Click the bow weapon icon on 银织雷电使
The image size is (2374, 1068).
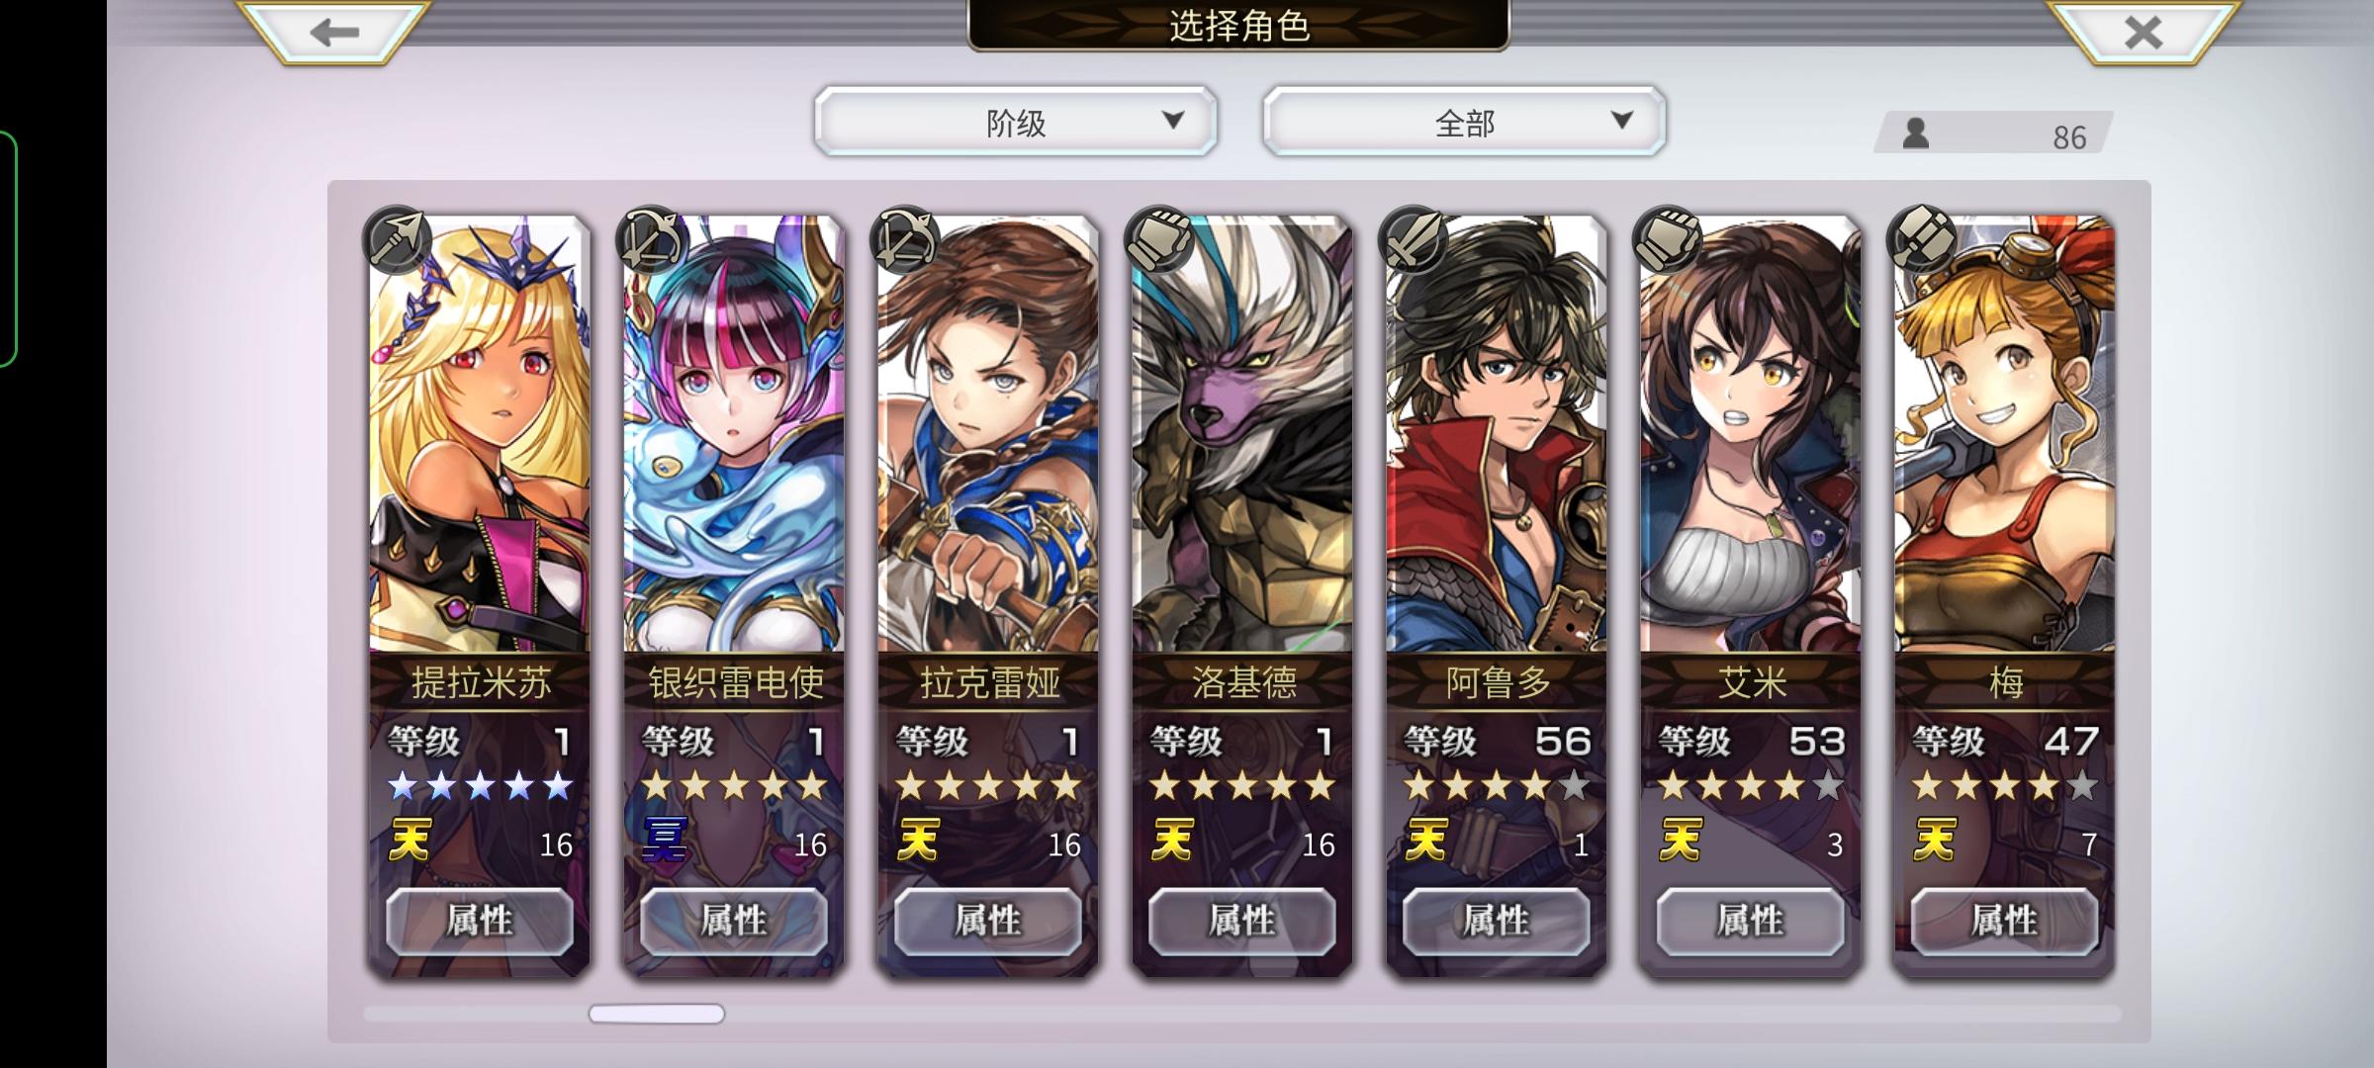tap(651, 240)
